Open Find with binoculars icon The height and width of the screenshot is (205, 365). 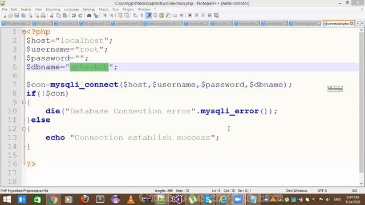[x=89, y=15]
